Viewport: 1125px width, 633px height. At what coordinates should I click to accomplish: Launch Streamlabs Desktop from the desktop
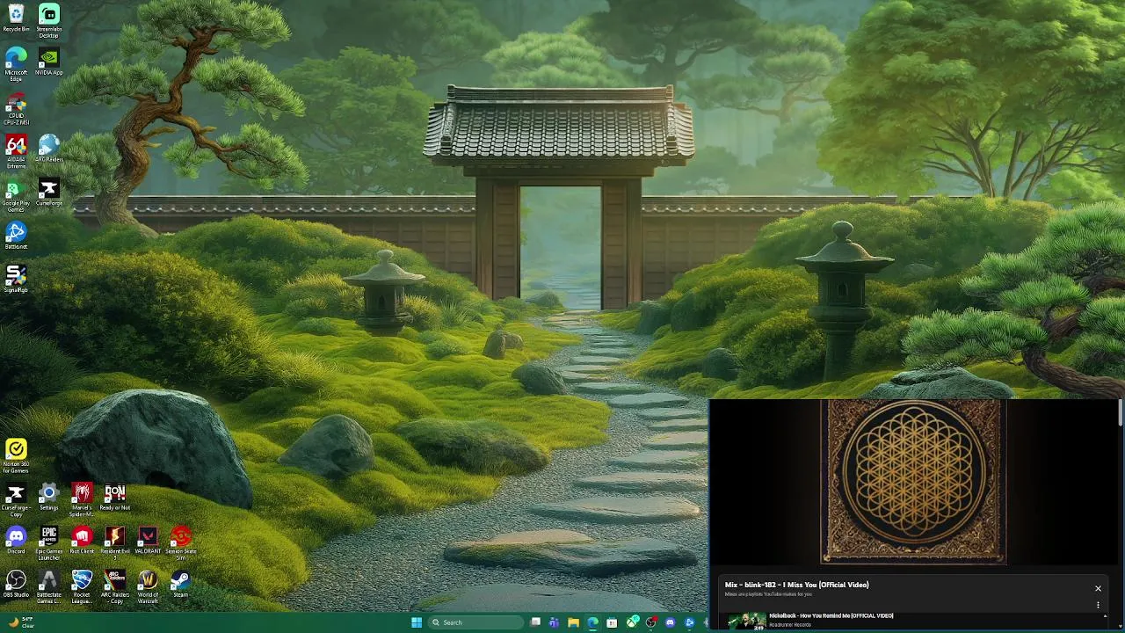[x=48, y=21]
